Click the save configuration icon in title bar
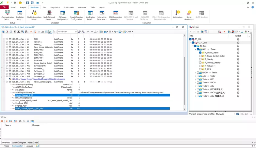Screen dimensions: 256x148 pos(28,3)
